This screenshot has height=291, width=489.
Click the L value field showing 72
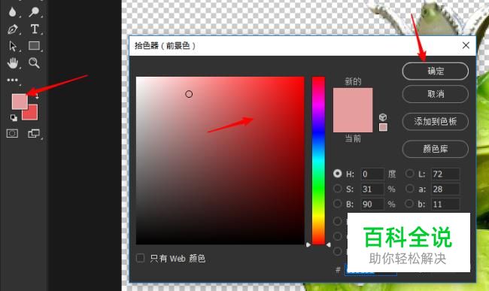tap(445, 174)
